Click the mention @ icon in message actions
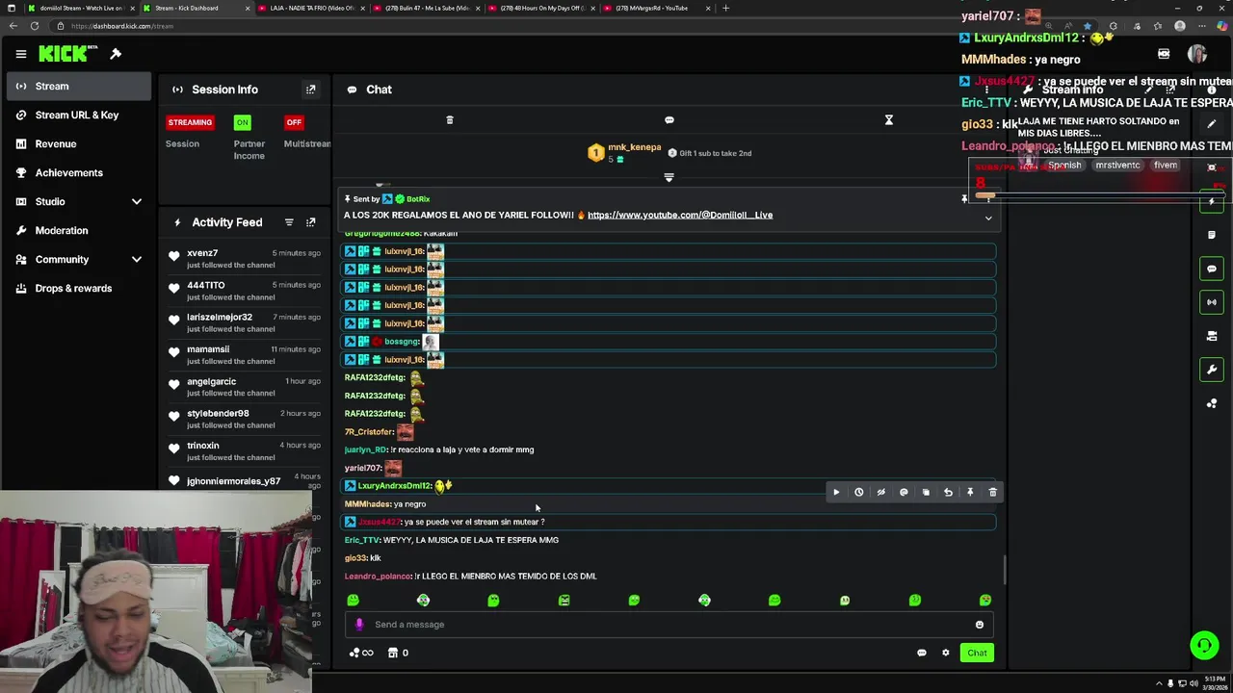The image size is (1233, 693). pos(904,492)
